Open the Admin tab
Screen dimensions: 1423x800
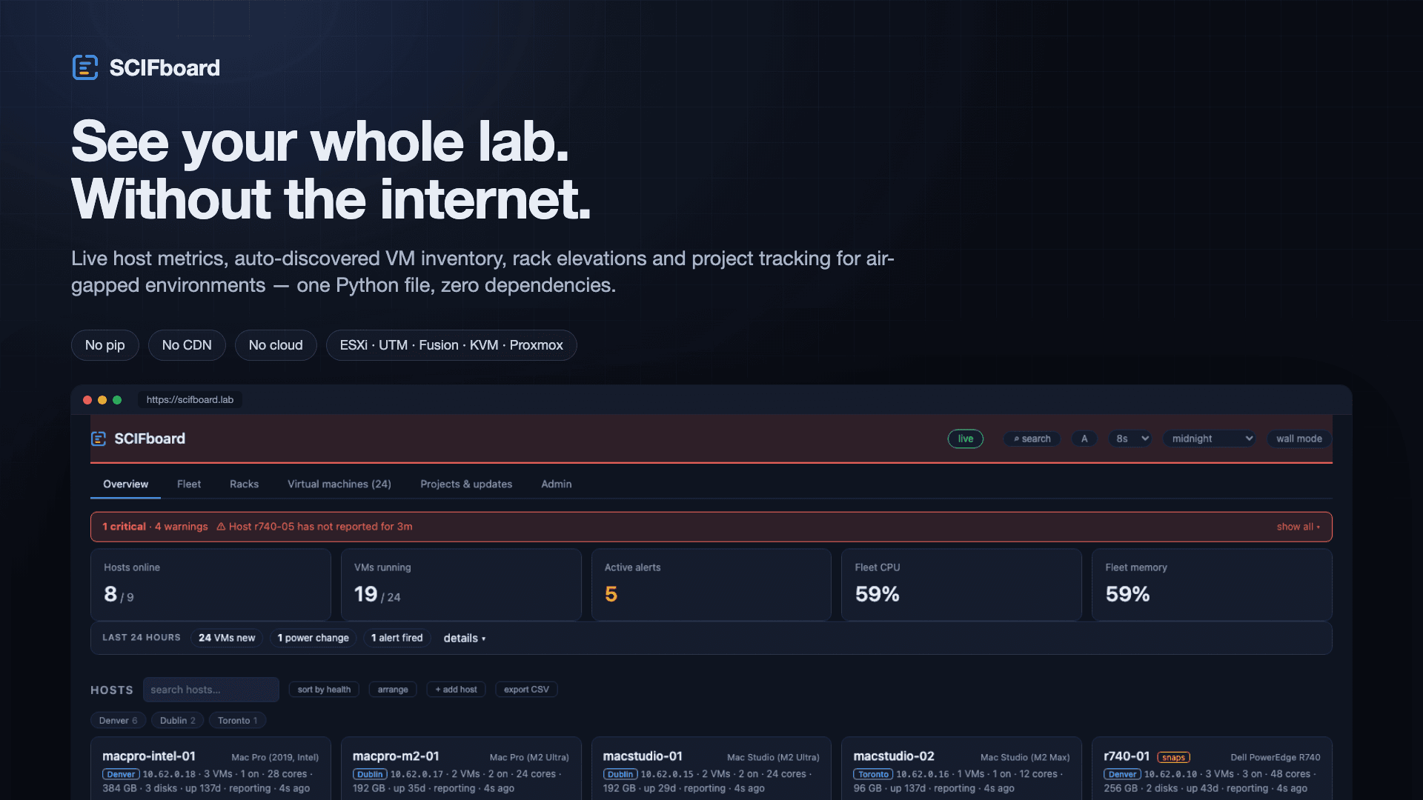(557, 484)
